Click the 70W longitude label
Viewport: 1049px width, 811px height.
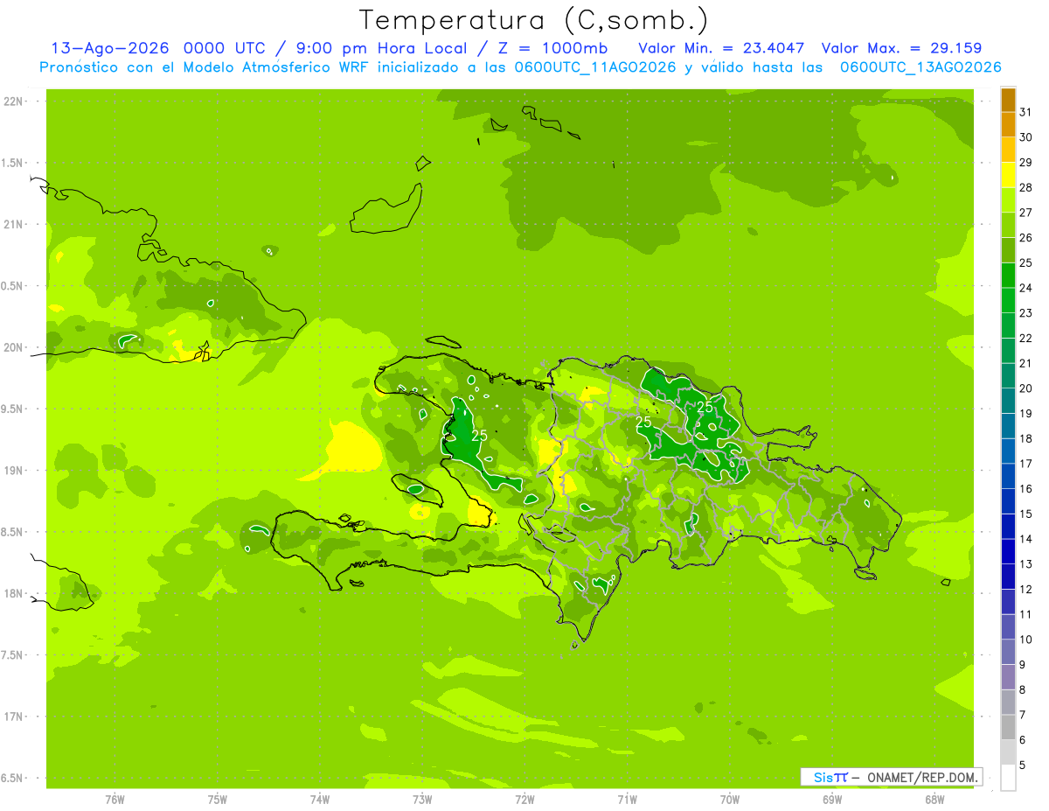pos(730,800)
